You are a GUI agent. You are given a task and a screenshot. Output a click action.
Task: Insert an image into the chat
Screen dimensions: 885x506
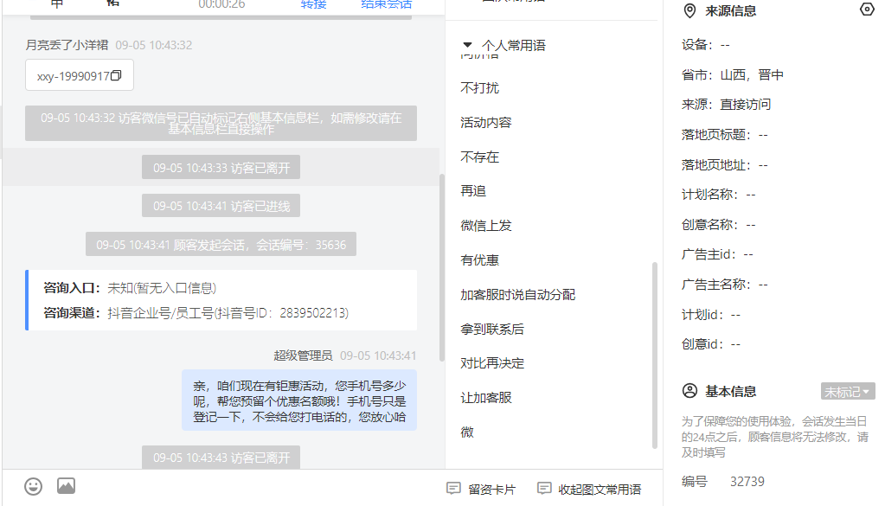coord(66,486)
